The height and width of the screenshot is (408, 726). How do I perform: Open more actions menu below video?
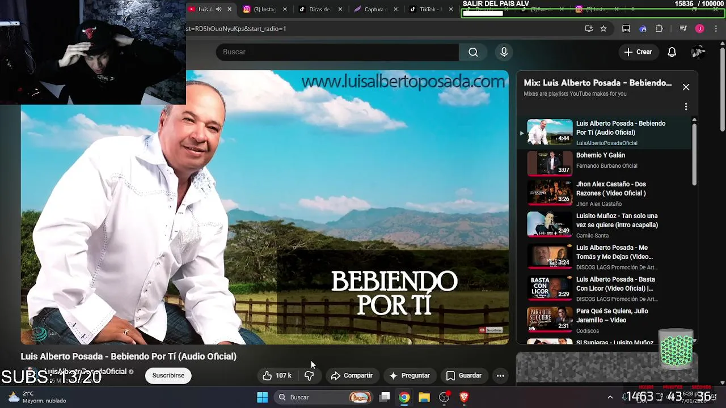pyautogui.click(x=500, y=376)
